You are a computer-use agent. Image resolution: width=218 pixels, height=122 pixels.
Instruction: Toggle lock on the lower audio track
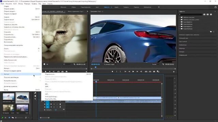[x=45, y=107]
